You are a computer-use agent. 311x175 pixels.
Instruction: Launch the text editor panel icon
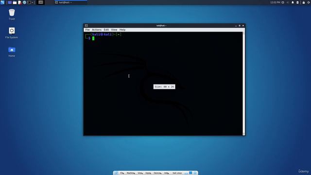pos(19,2)
